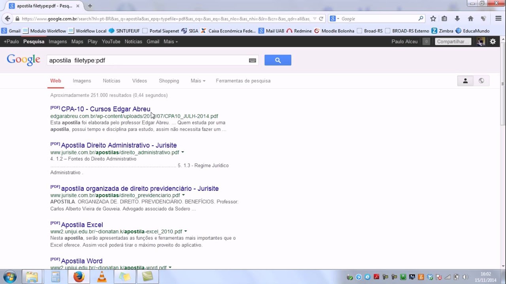Click the magnifier in the browser search box

(x=421, y=19)
